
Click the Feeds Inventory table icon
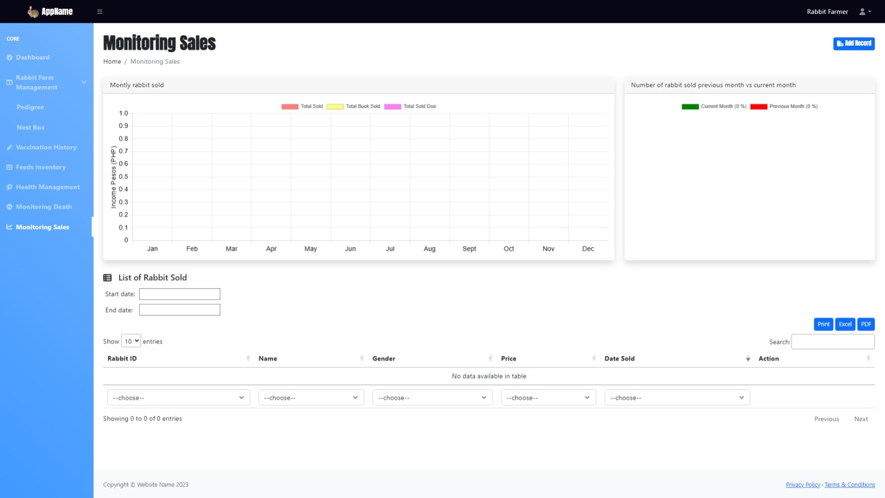(x=9, y=167)
